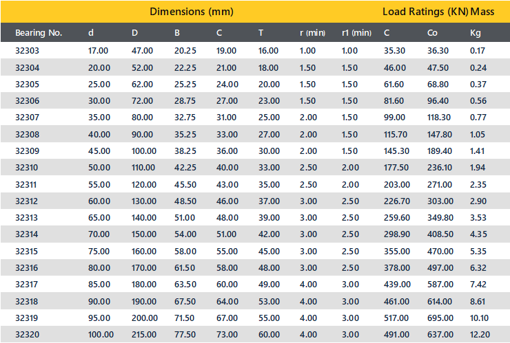The width and height of the screenshot is (510, 343).
Task: Click bearing number 32315 row
Action: point(255,251)
